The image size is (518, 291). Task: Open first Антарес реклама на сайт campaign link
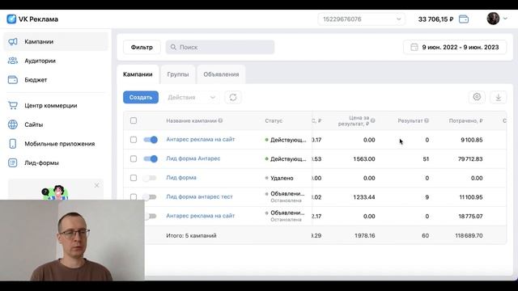pyautogui.click(x=201, y=139)
